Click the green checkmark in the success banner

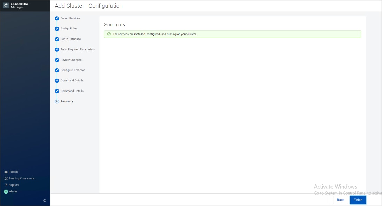tap(109, 34)
